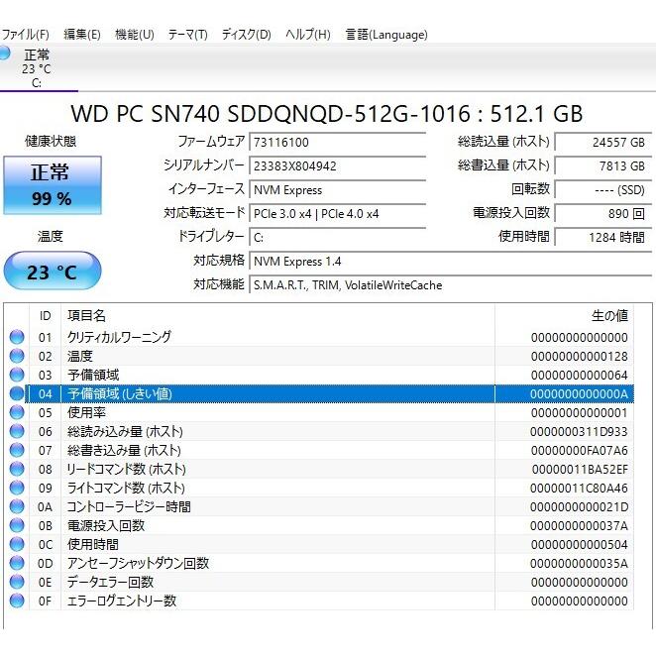Click the 電源投入回数 value 890 回
Screen dimensions: 656x656
603,214
